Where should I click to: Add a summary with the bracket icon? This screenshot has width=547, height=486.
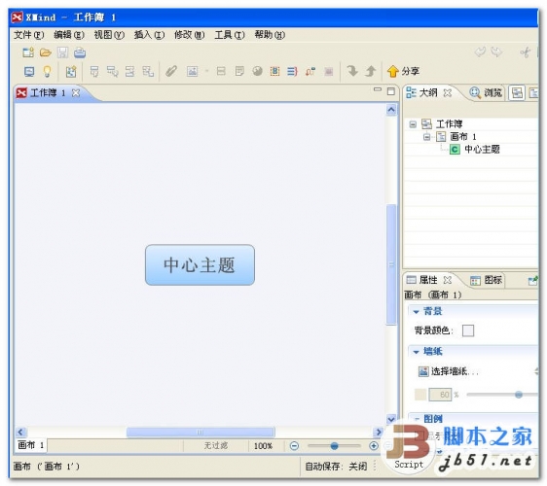click(292, 71)
